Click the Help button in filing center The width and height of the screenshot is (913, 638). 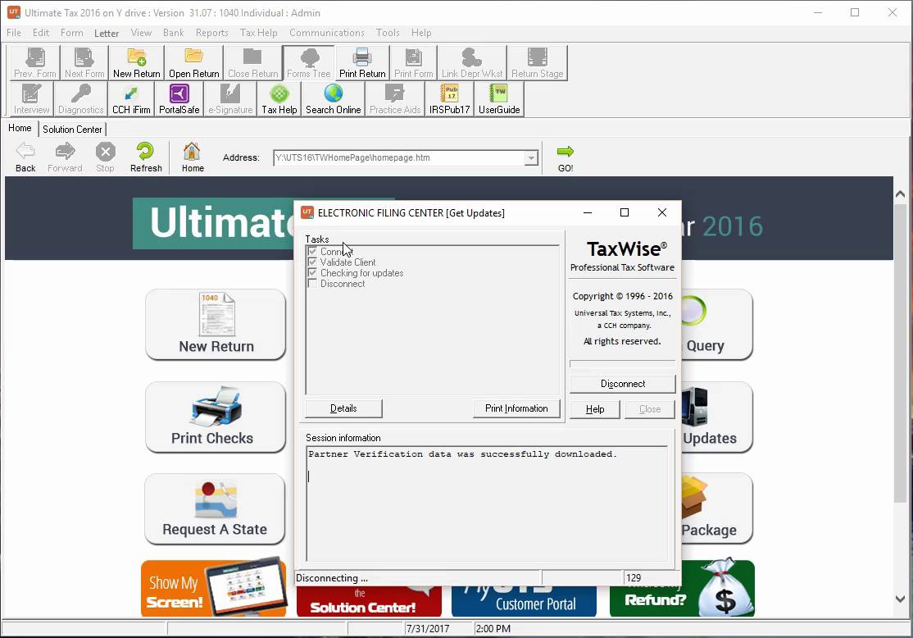[595, 409]
